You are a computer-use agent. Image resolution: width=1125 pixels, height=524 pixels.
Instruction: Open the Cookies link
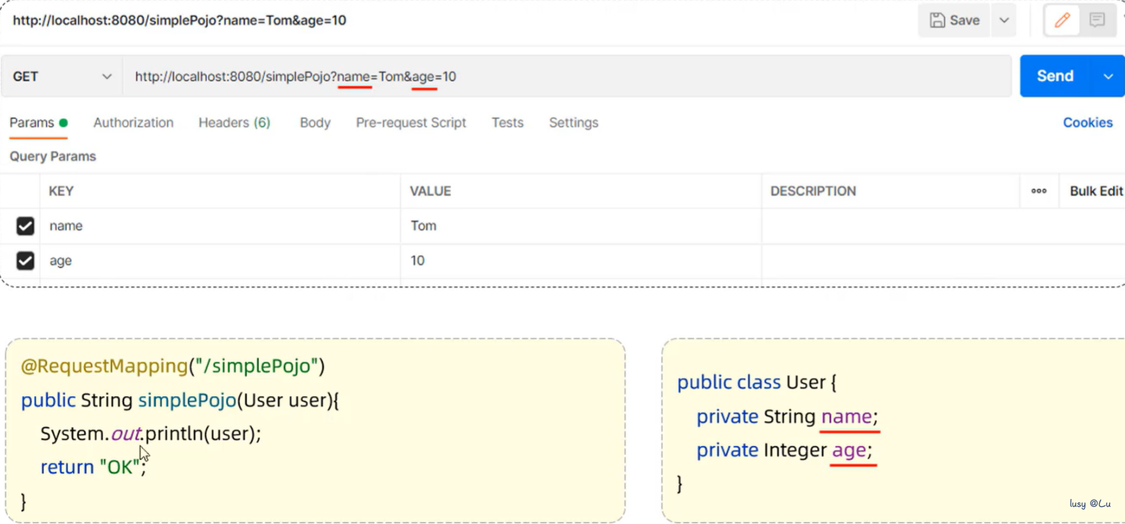tap(1087, 123)
